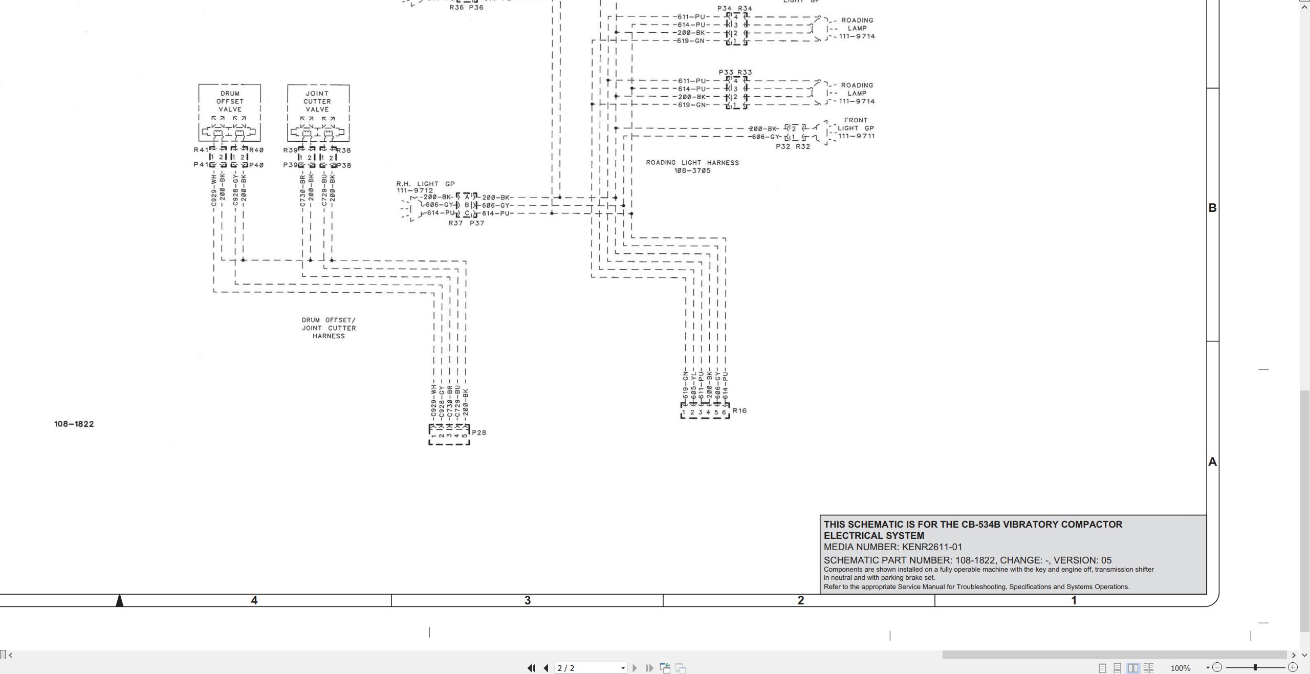1310x674 pixels.
Task: Go to the first page
Action: pos(531,668)
